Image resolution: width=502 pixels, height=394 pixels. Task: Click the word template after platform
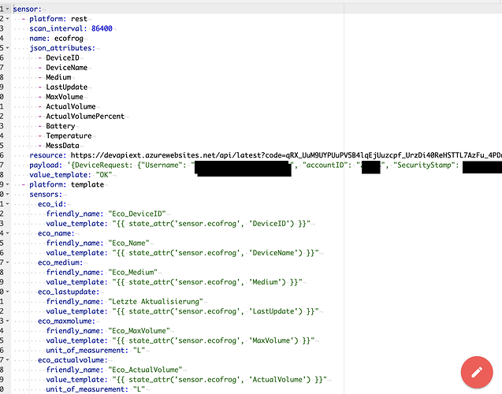[x=87, y=184]
